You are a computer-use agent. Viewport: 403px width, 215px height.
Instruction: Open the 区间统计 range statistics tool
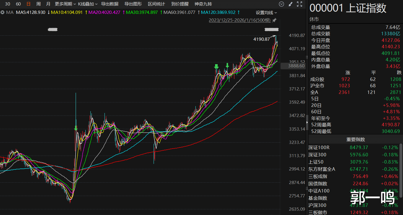(156, 4)
